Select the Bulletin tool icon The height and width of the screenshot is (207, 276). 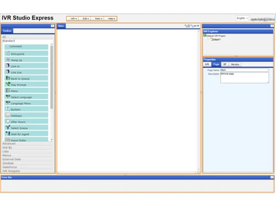click(8, 109)
